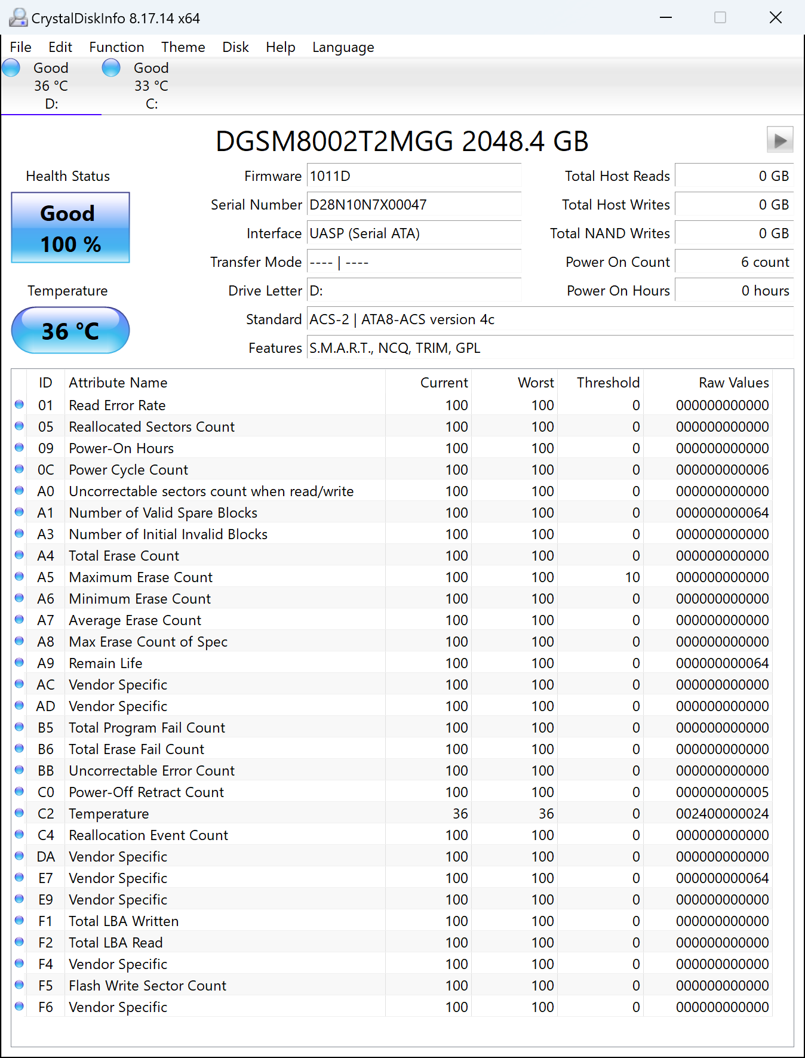805x1058 pixels.
Task: Open the Theme menu
Action: click(x=183, y=47)
